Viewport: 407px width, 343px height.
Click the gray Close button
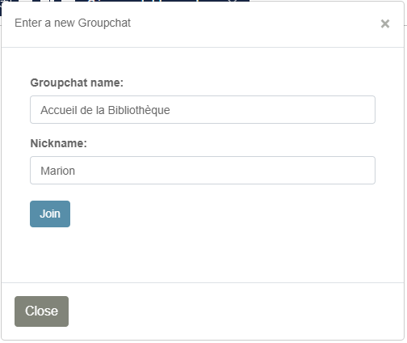(x=41, y=311)
